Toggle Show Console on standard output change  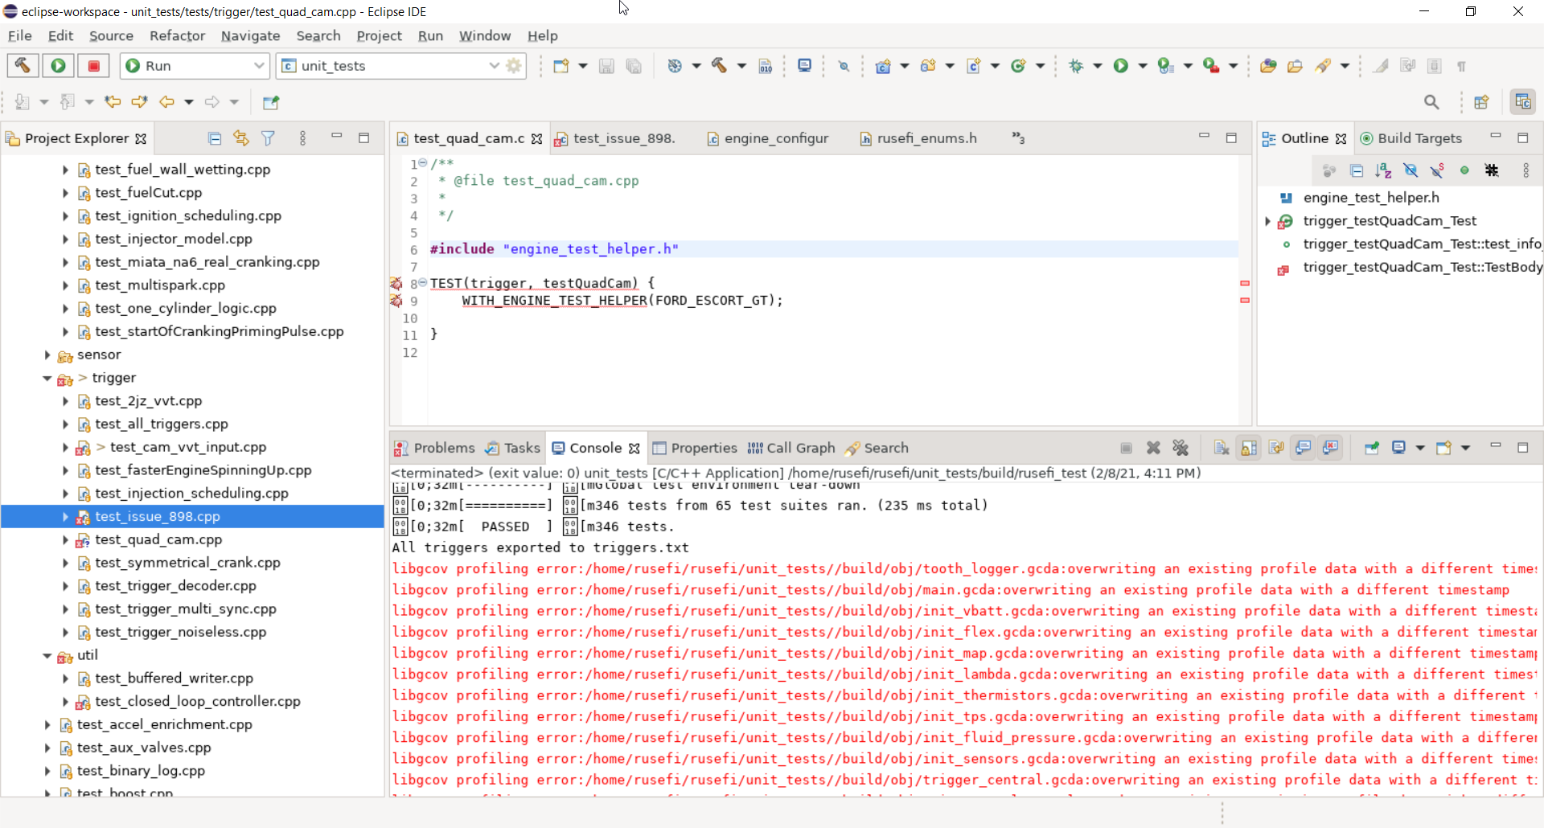coord(1304,448)
